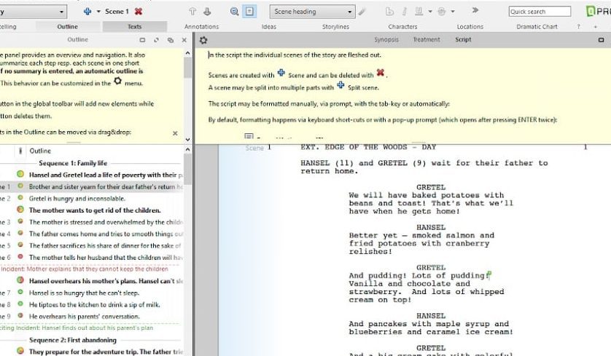Viewport: 611px width, 356px height.
Task: Delete Scene 1 with the red X icon
Action: click(x=139, y=12)
